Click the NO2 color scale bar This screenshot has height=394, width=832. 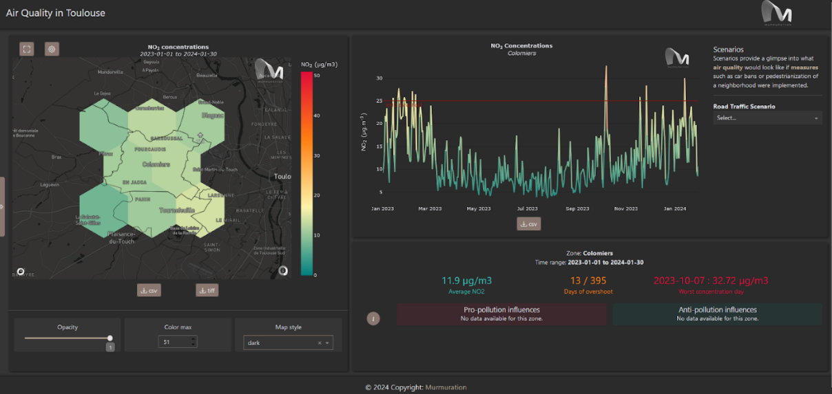point(306,173)
